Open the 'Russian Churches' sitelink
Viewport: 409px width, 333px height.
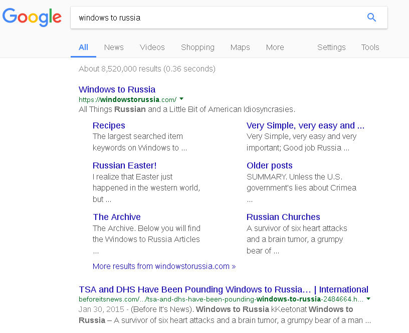[x=283, y=217]
